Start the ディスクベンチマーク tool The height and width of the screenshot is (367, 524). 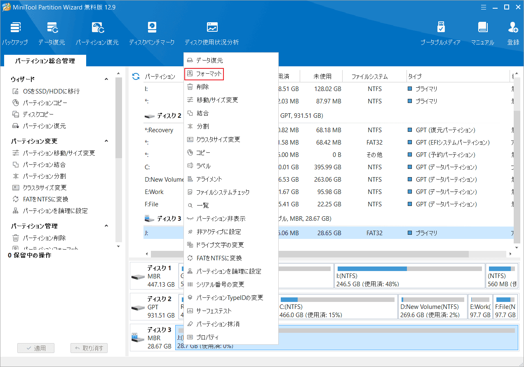152,34
